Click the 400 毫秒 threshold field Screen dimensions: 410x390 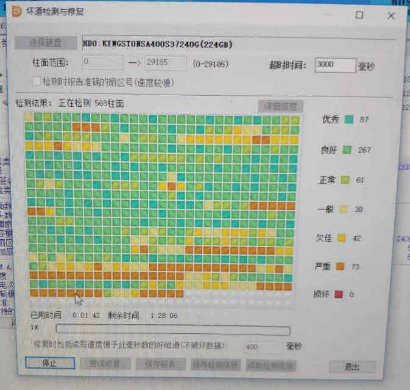[262, 347]
